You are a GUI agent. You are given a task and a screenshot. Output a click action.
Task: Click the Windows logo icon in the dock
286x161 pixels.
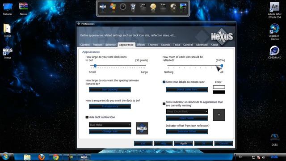click(x=113, y=7)
